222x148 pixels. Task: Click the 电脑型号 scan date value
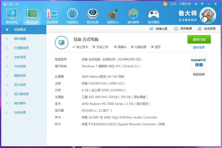[x=112, y=59]
